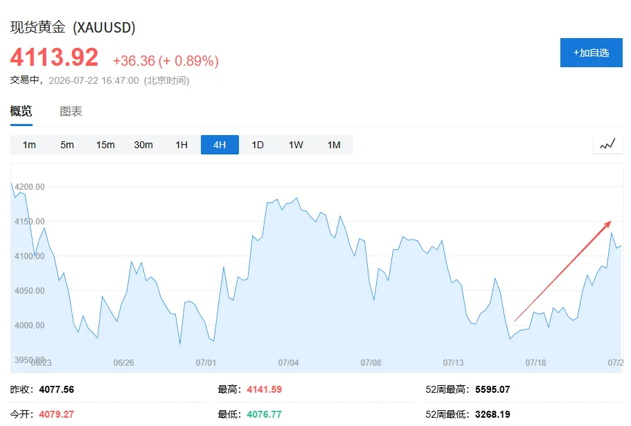Open the 图表 tab
This screenshot has height=426, width=631.
pyautogui.click(x=71, y=112)
